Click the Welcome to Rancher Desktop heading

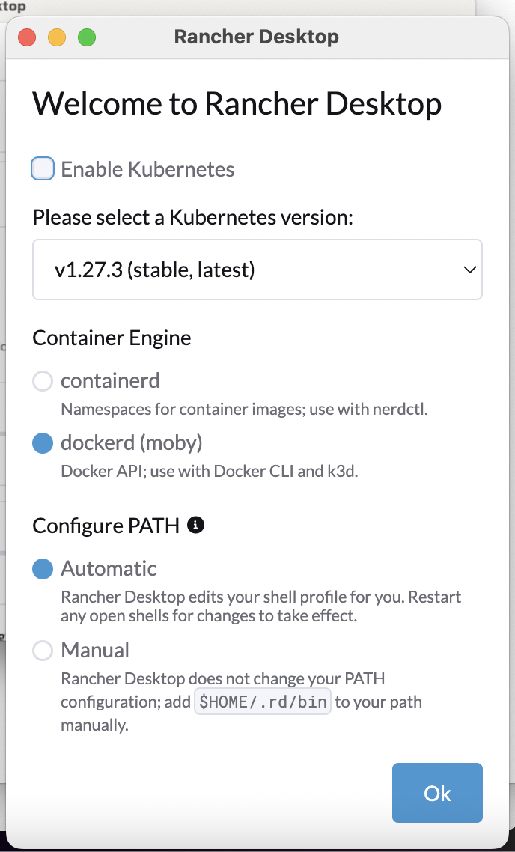point(237,103)
